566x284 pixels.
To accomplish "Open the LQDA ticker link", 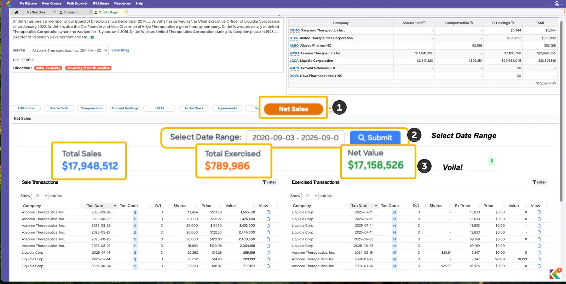I will click(x=294, y=61).
